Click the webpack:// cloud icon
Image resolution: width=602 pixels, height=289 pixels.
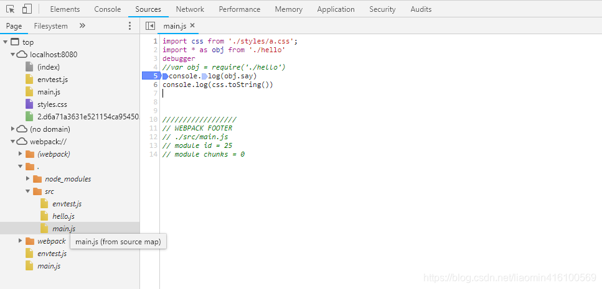22,142
